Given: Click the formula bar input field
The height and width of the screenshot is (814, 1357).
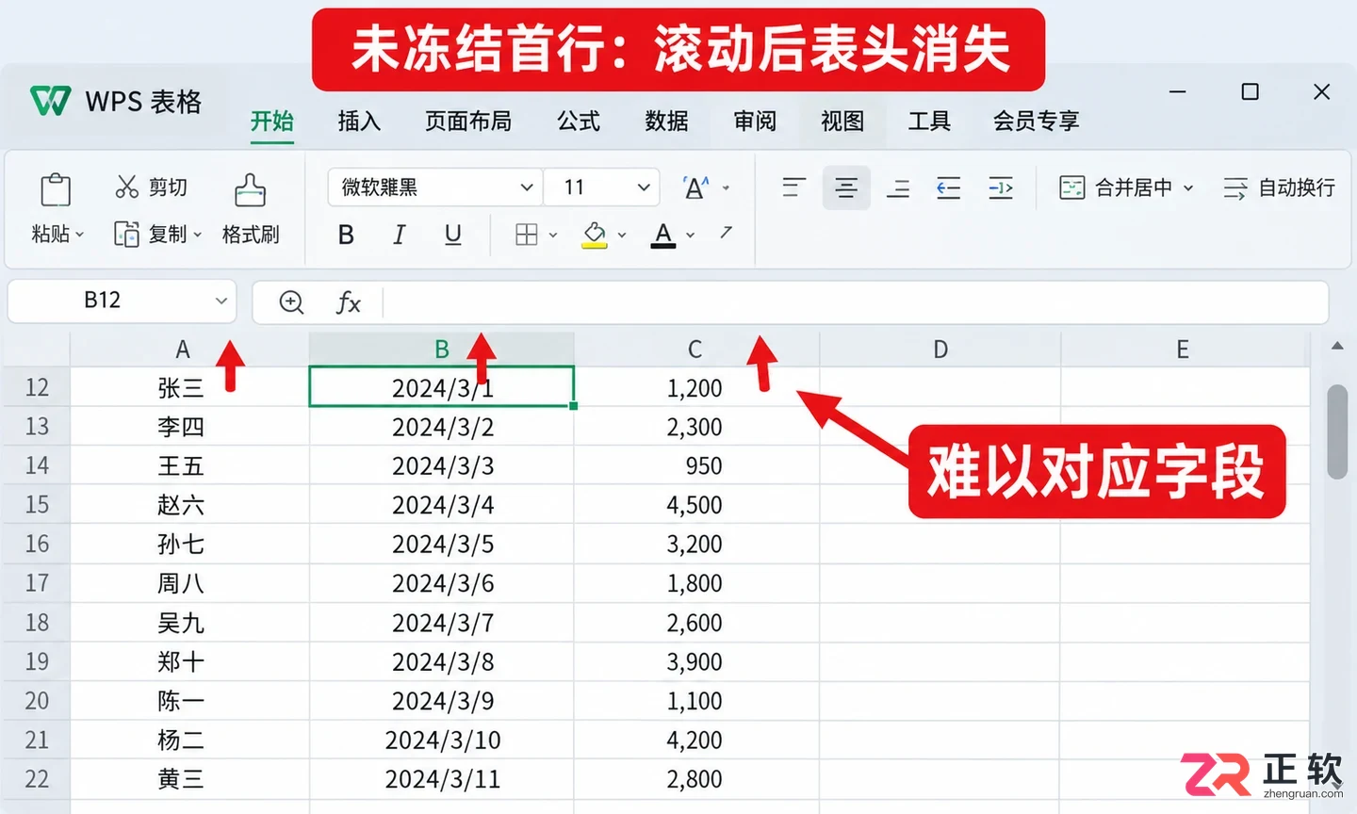Looking at the screenshot, I should coord(855,302).
